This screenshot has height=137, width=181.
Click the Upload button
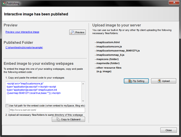[x=164, y=81]
